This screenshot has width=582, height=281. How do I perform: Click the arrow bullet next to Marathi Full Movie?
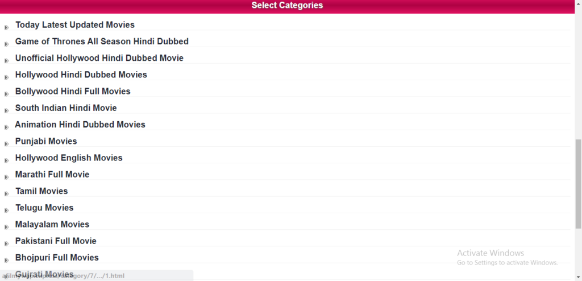(6, 177)
